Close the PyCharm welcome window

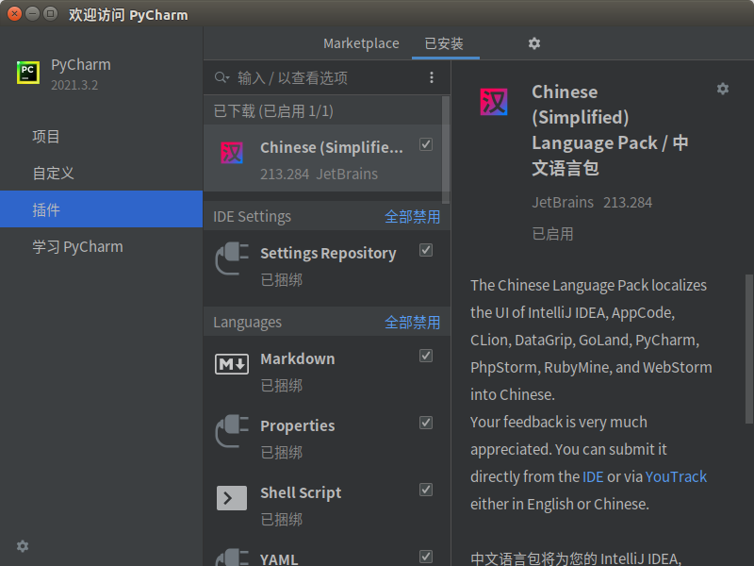pyautogui.click(x=15, y=14)
